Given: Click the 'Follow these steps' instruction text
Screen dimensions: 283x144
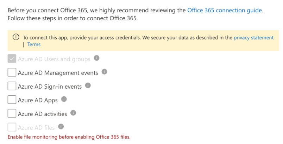Looking at the screenshot, I should tap(73, 18).
